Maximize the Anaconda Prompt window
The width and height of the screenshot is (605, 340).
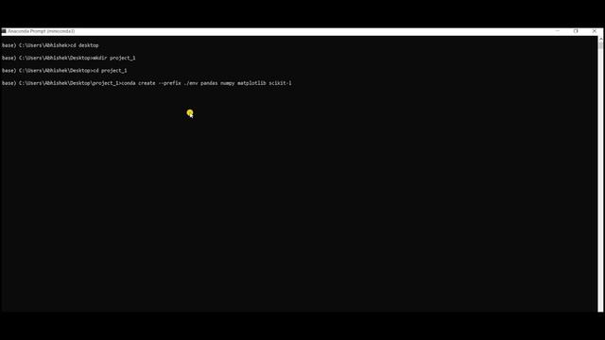tap(576, 31)
